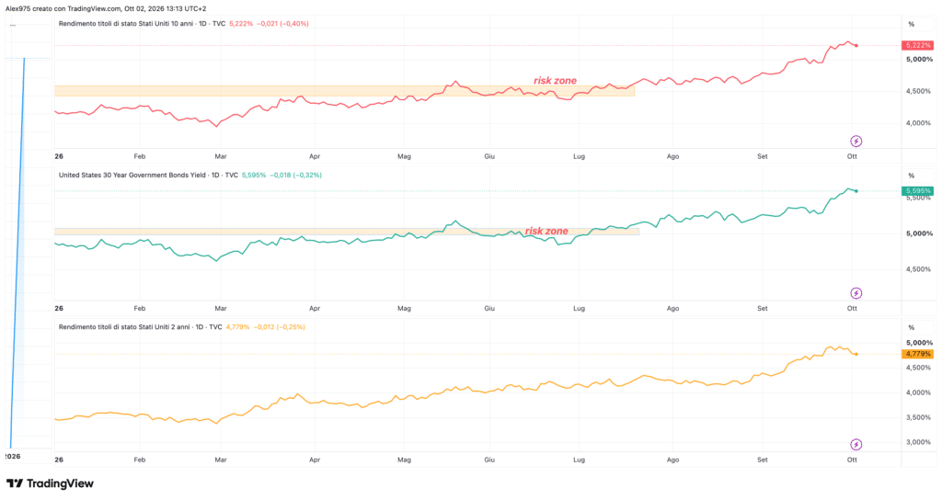The width and height of the screenshot is (942, 500).
Task: Click 5,000% on the 30-year chart price axis
Action: [919, 233]
